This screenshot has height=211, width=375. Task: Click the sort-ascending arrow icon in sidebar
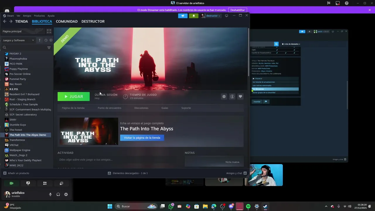click(x=40, y=40)
